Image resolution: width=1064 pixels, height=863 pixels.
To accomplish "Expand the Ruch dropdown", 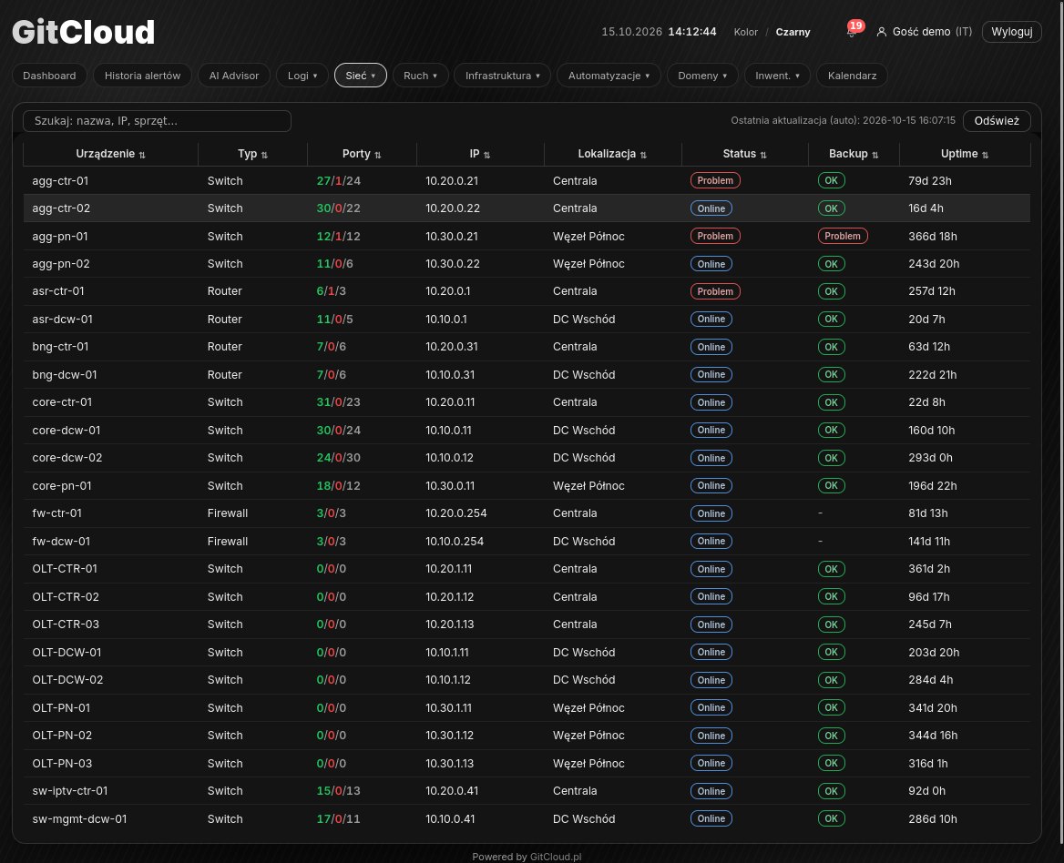I will 420,76.
